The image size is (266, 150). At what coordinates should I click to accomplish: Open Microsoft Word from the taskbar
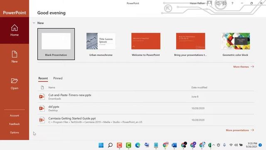[x=174, y=145]
